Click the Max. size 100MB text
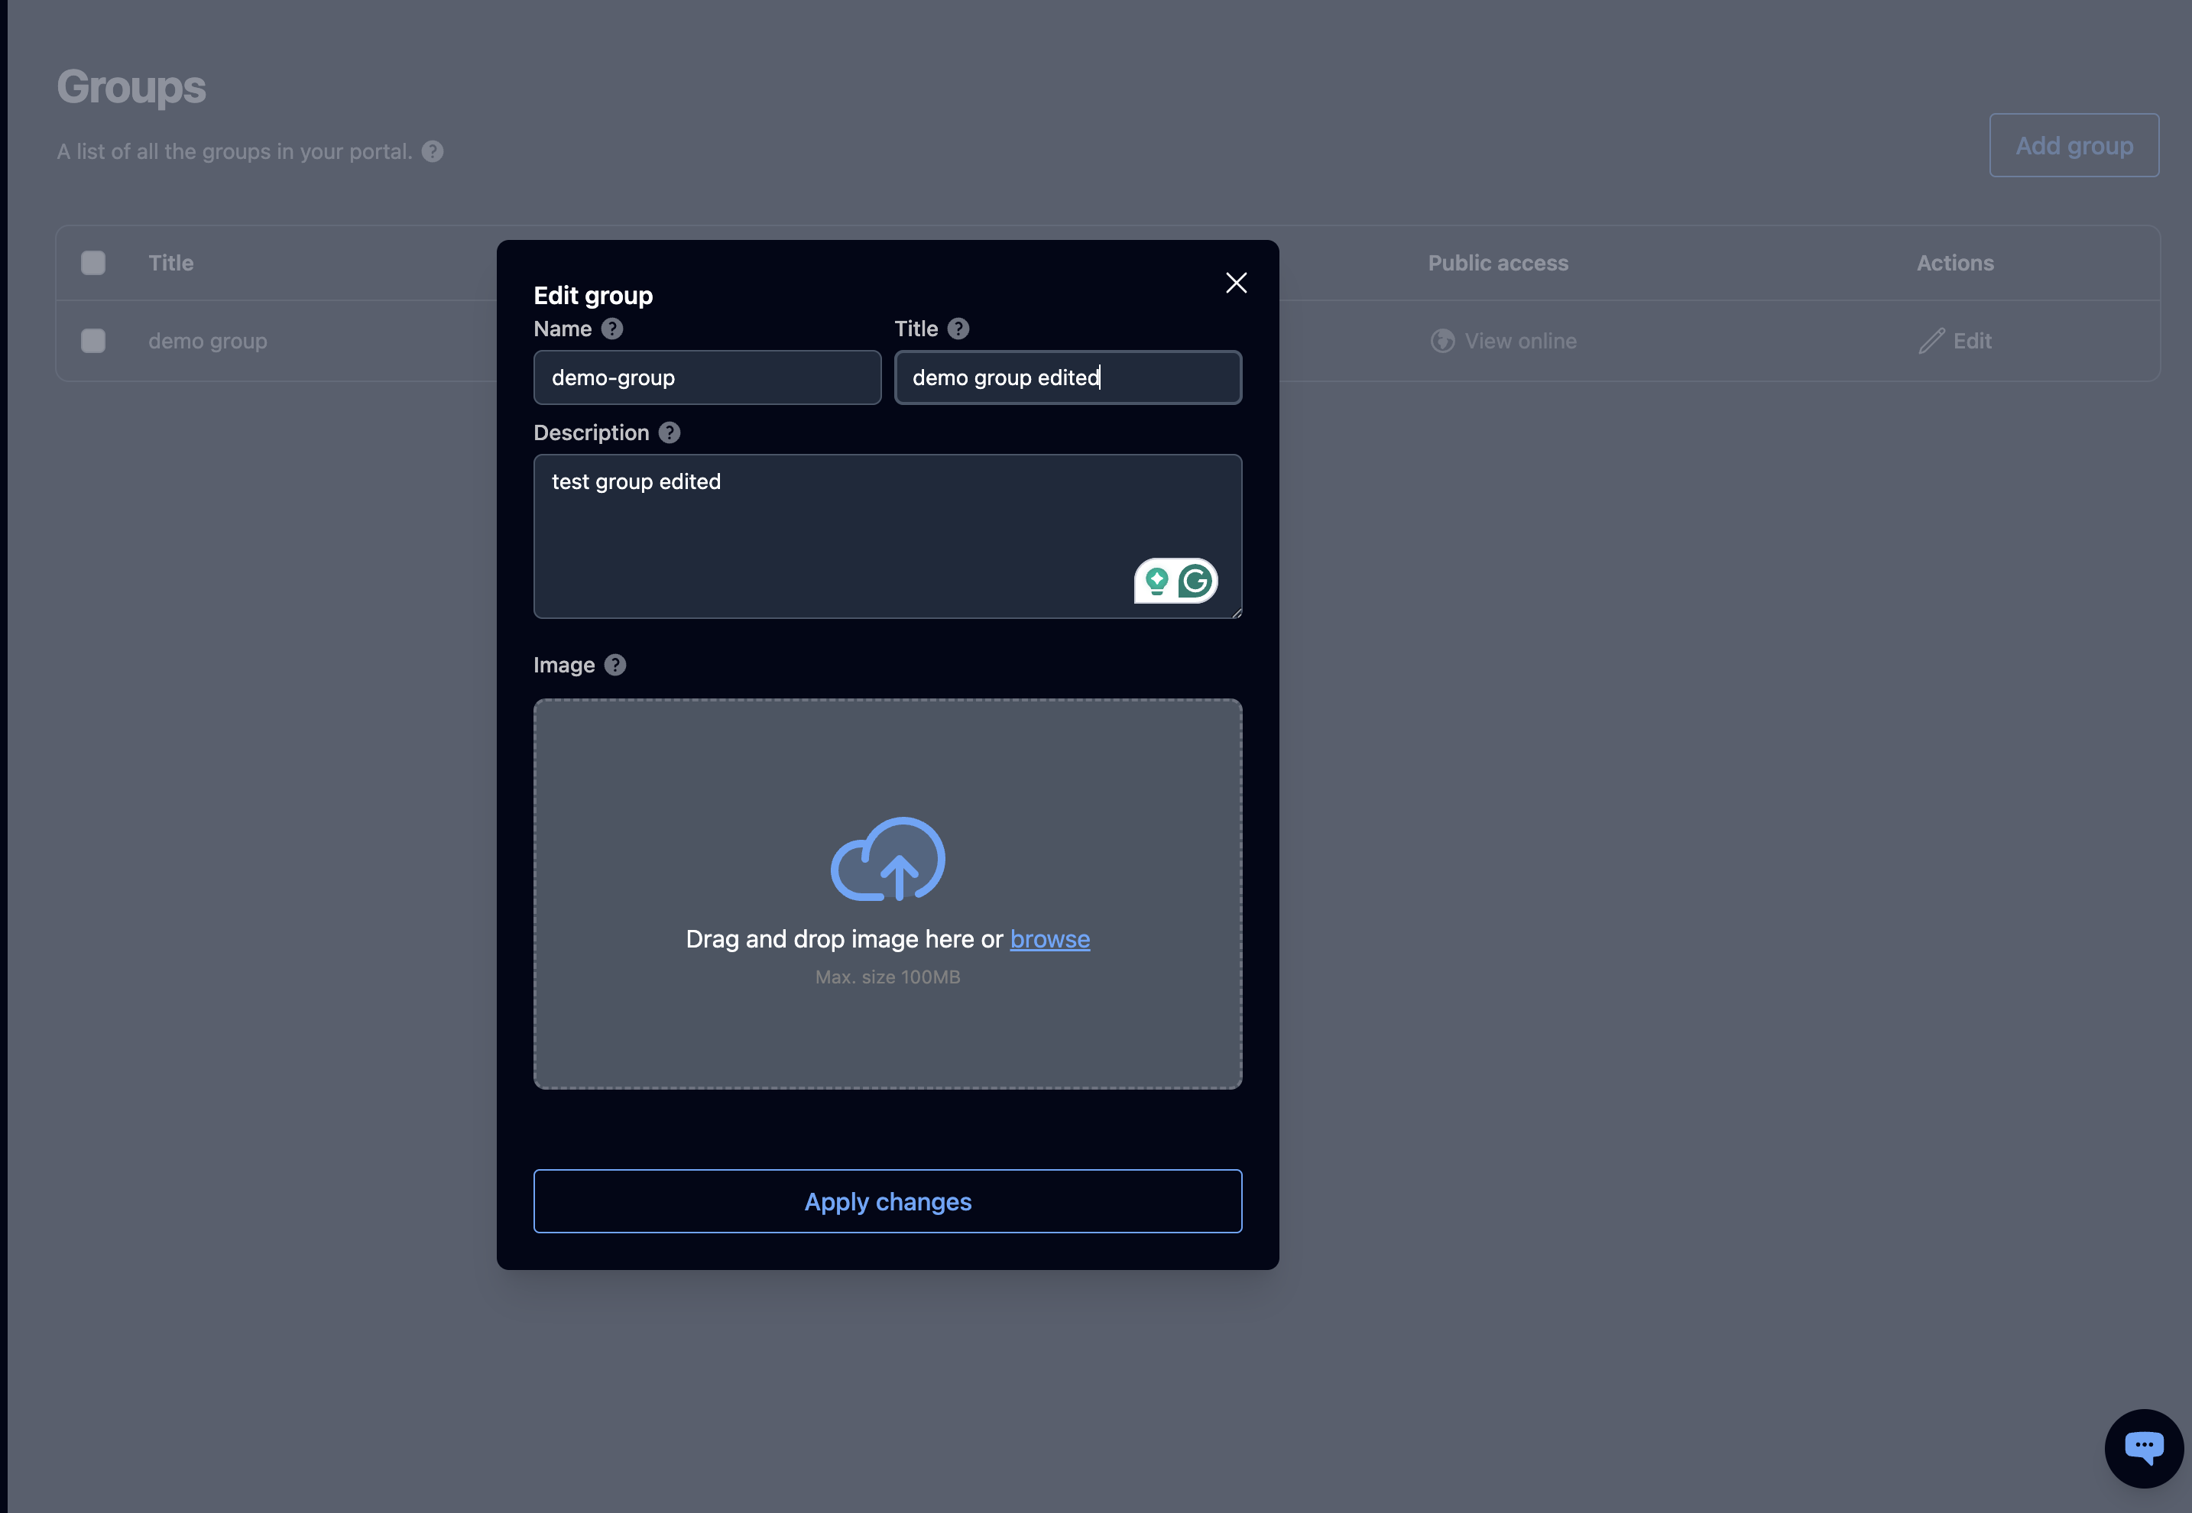Viewport: 2192px width, 1513px height. [x=887, y=977]
